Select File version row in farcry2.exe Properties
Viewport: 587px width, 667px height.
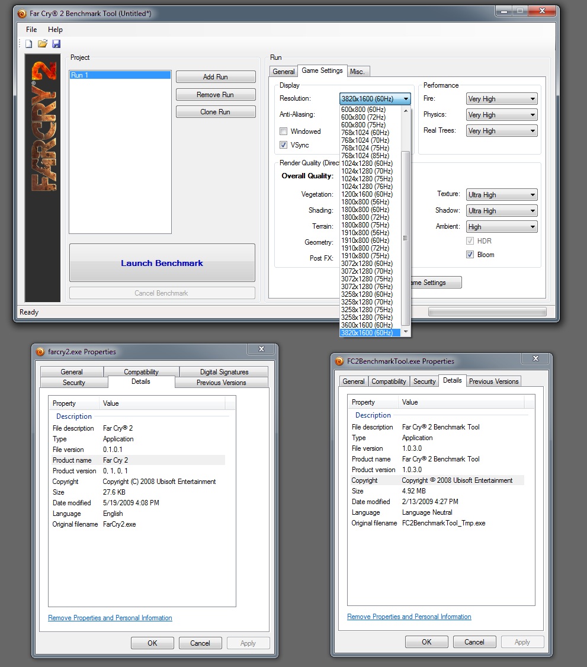pyautogui.click(x=138, y=449)
